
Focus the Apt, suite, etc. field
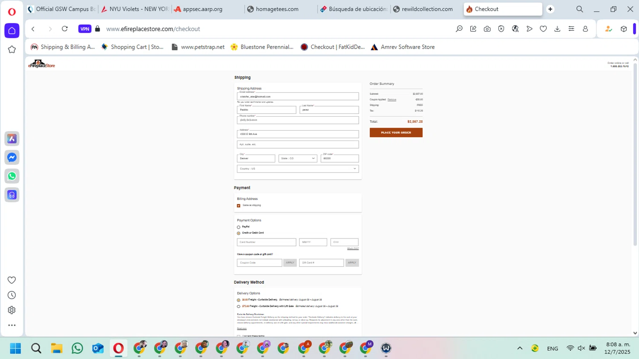point(298,144)
